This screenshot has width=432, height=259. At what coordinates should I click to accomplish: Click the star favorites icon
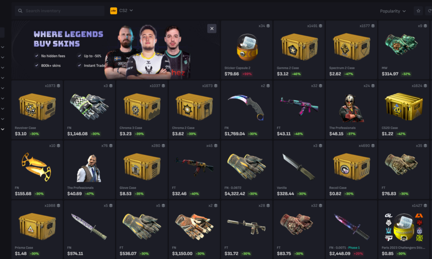(x=418, y=11)
